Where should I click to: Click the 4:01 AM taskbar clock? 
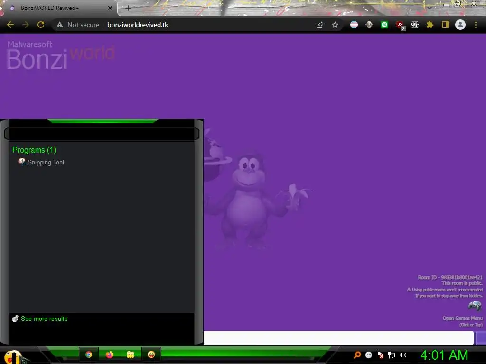[444, 355]
